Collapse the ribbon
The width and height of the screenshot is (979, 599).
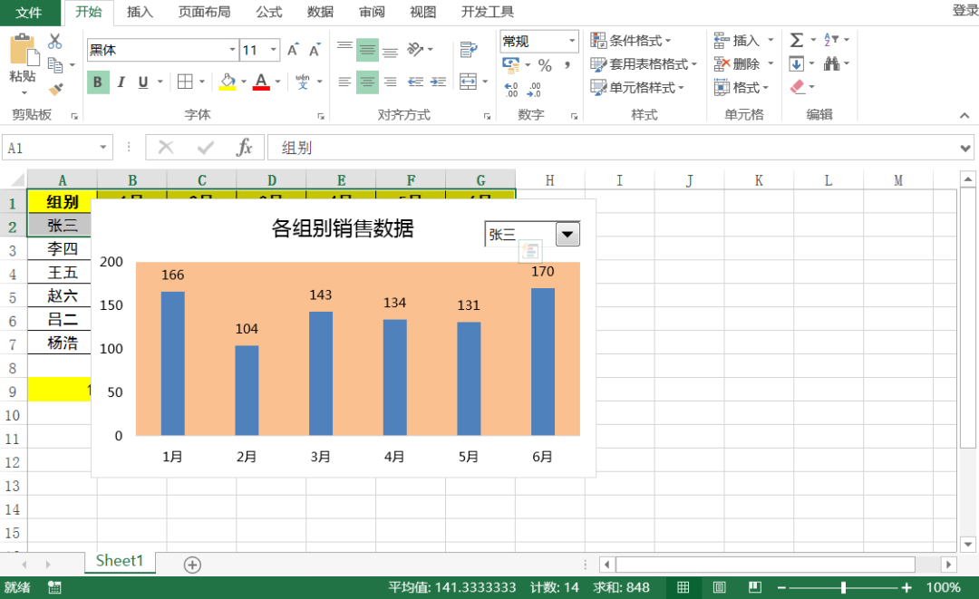point(964,115)
